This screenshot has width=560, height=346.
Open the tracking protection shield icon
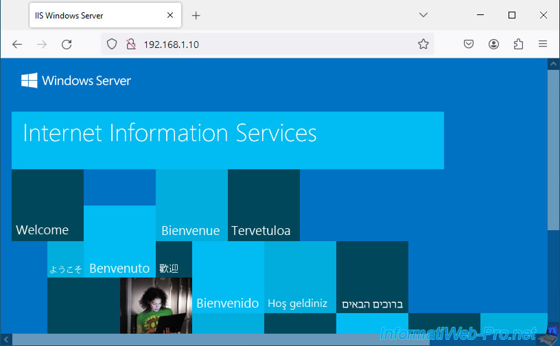[x=112, y=45]
